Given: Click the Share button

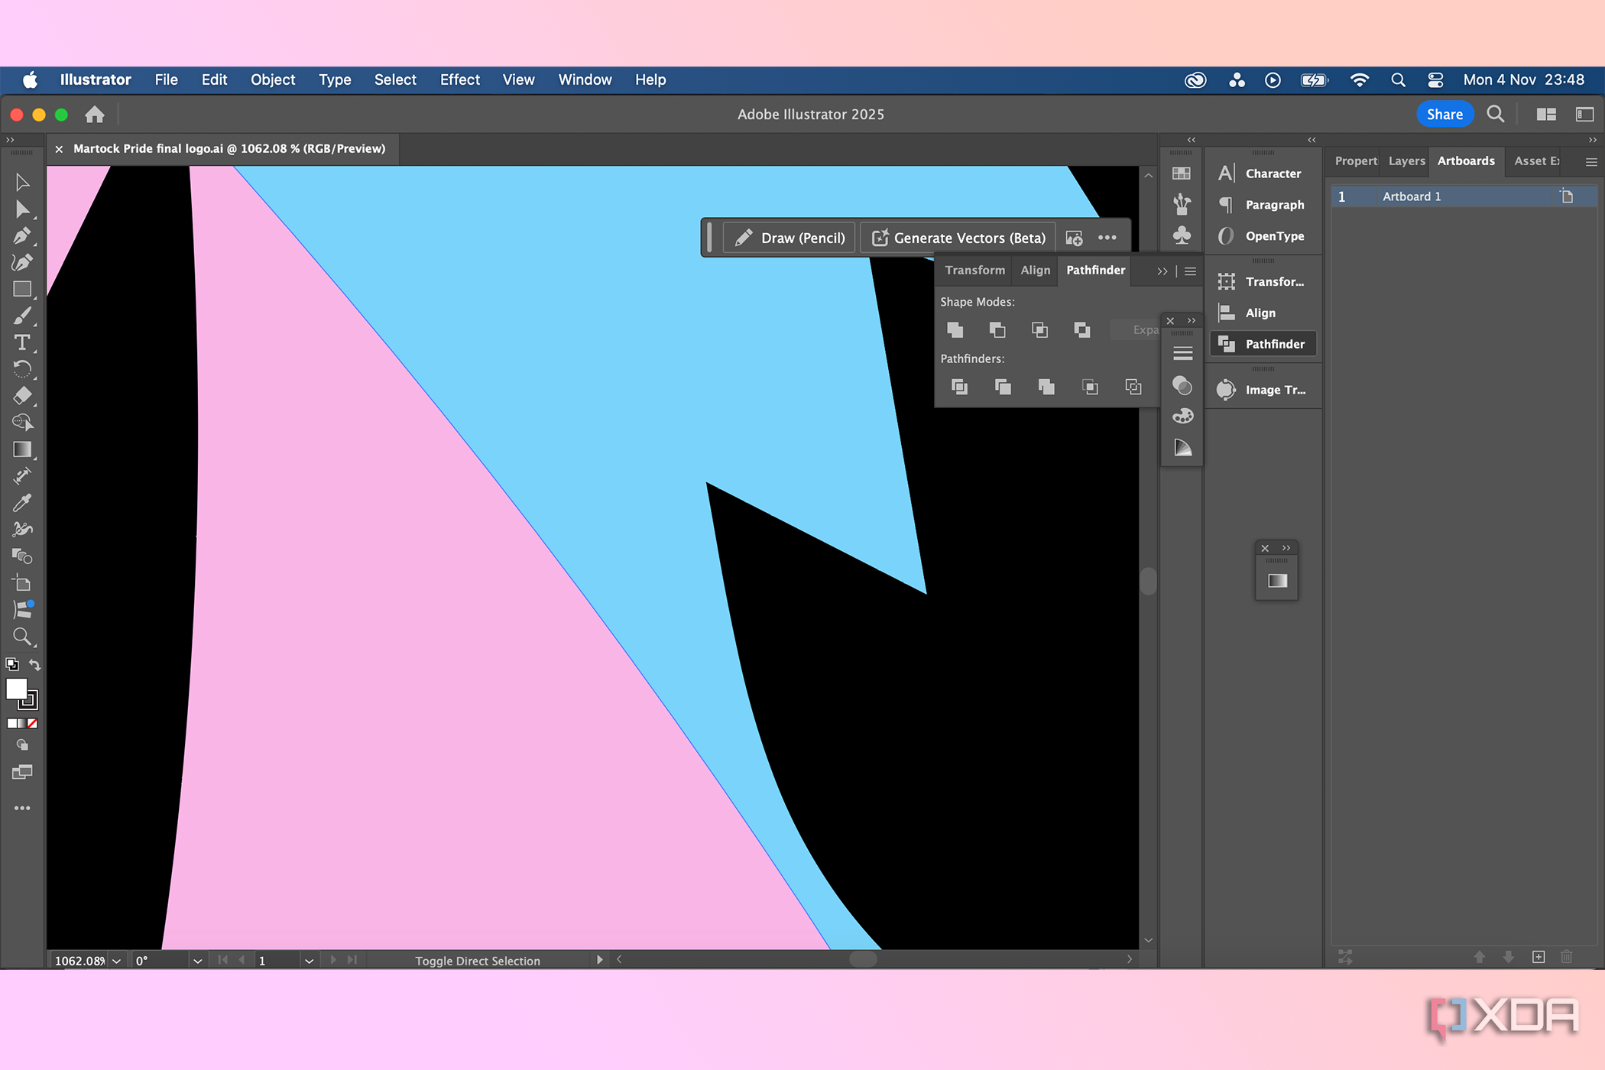Looking at the screenshot, I should pos(1444,114).
